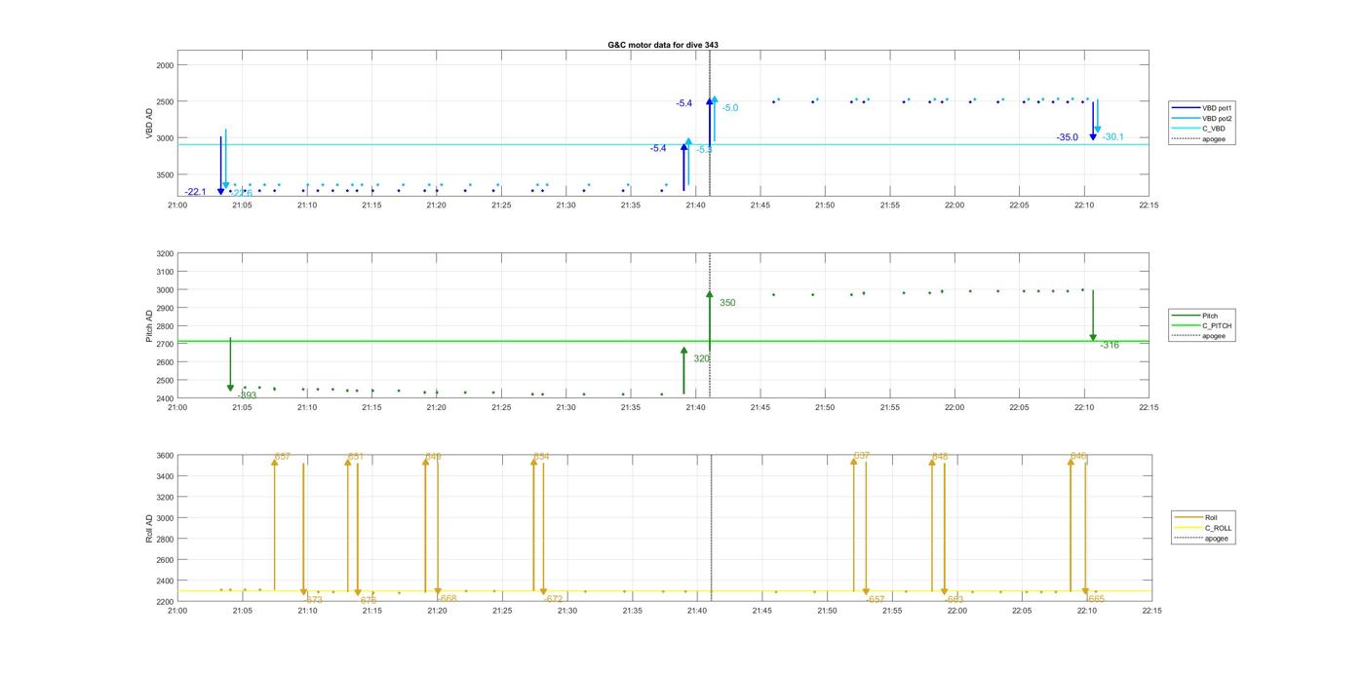Click the '3500' tick on VBD axis

165,174
